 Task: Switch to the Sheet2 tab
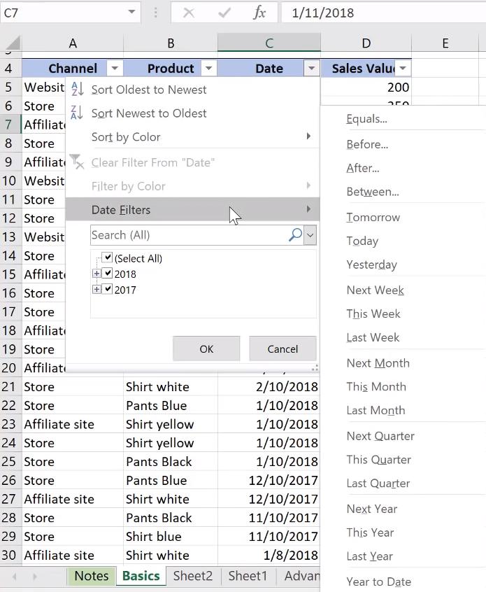pos(192,575)
